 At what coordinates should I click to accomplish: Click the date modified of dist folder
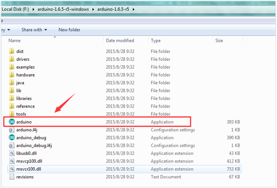point(120,51)
